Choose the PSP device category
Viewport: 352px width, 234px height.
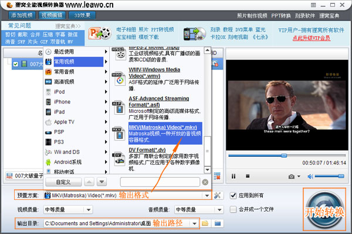tap(74, 132)
